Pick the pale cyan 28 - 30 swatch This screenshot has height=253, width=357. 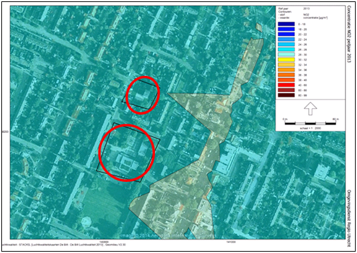(286, 54)
